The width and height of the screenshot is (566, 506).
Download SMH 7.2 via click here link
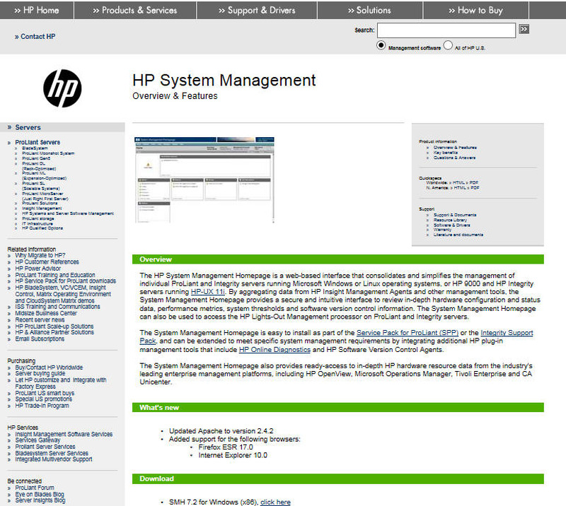point(275,502)
